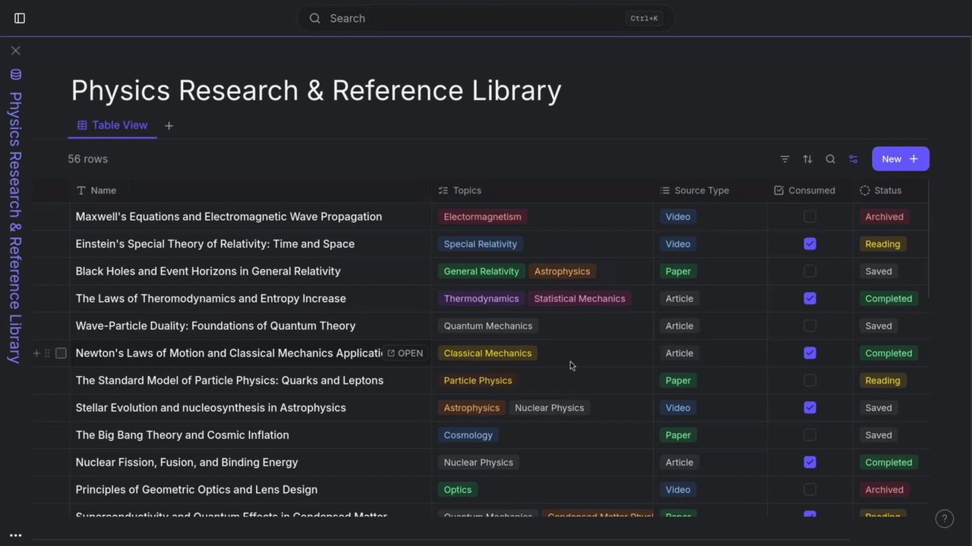The image size is (972, 546).
Task: Open Completed status for Thermodynamics row
Action: click(x=888, y=299)
